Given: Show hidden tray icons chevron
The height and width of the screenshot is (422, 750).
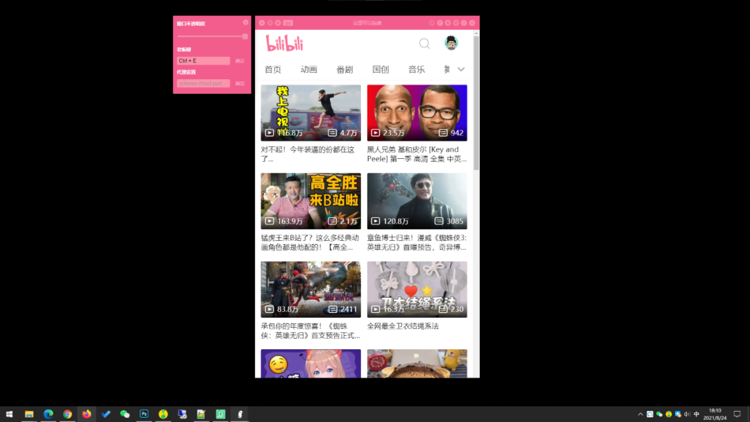Looking at the screenshot, I should (x=640, y=414).
